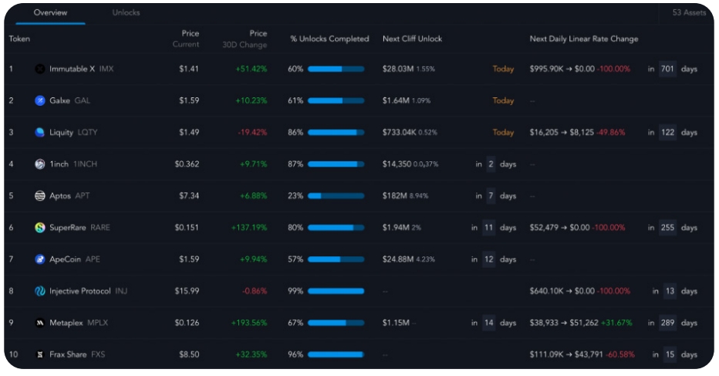Screen dimensions: 719x376
Task: Open the 53 Assets label
Action: (x=689, y=13)
